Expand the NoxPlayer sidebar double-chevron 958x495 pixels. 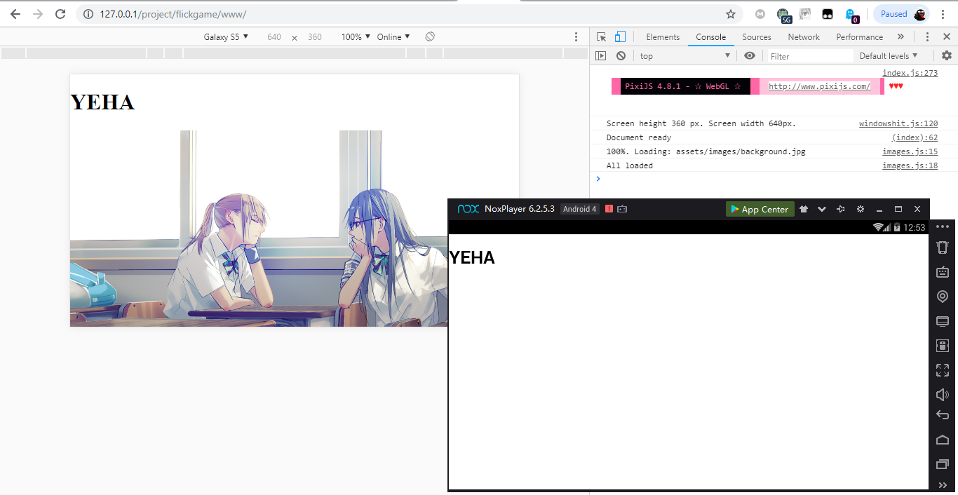(943, 485)
